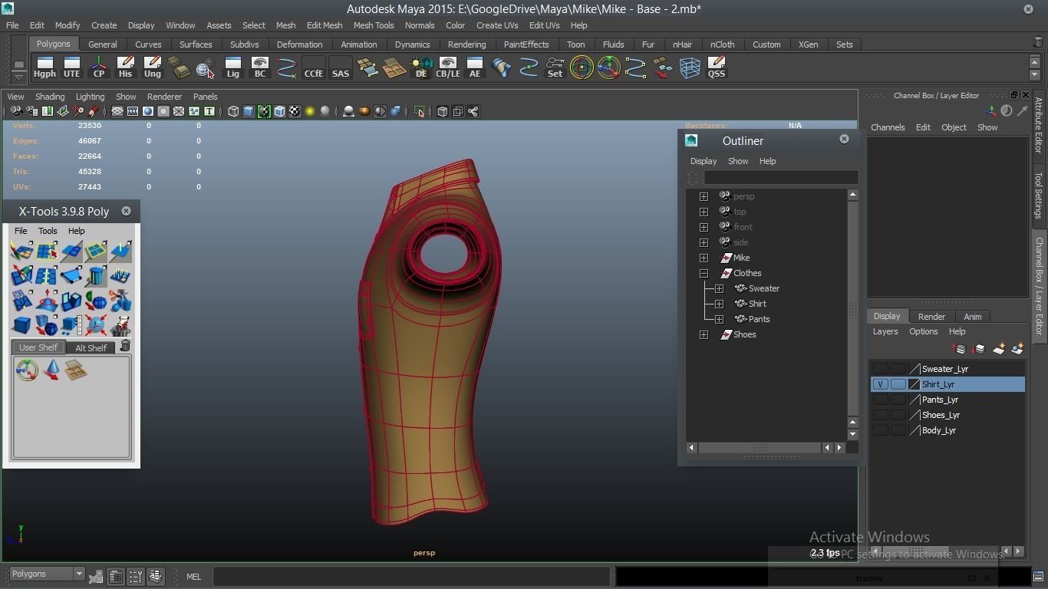1048x589 pixels.
Task: Expand the Pants node in Outliner
Action: [x=719, y=319]
